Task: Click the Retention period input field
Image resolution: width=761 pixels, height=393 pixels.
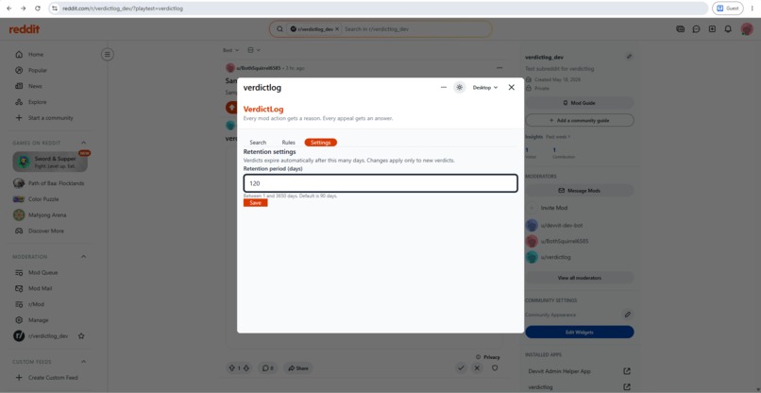Action: click(x=380, y=183)
